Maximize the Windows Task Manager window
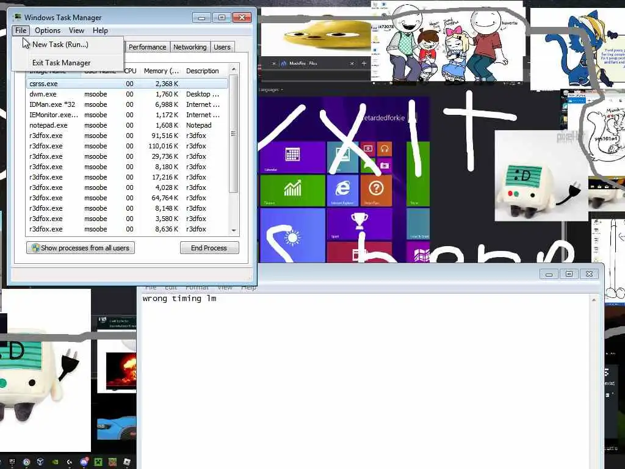This screenshot has width=625, height=469. click(x=222, y=18)
